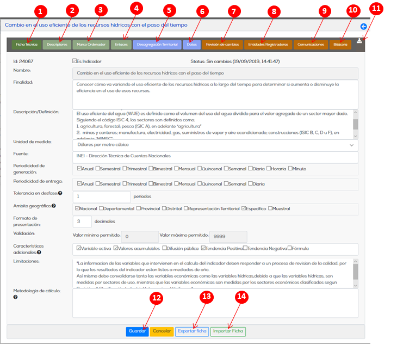Click the Guardar button
This screenshot has width=397, height=344.
click(x=137, y=331)
